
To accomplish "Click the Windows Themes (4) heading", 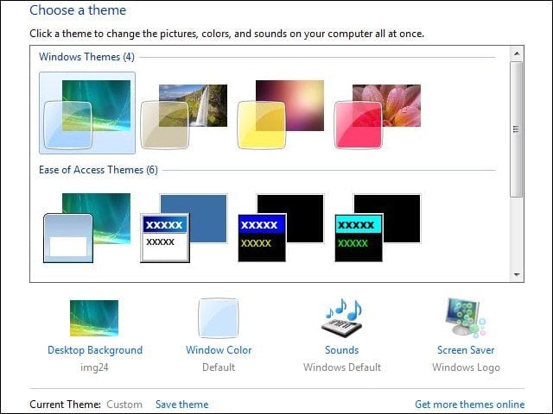I will pos(86,57).
